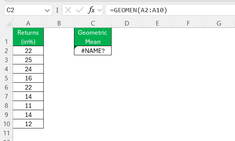Select row 1 header
The image size is (235, 141).
click(6, 37)
